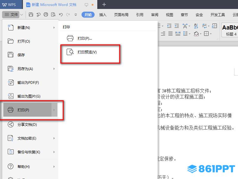Click the undo arrow icon
The height and width of the screenshot is (179, 238).
pos(61,15)
